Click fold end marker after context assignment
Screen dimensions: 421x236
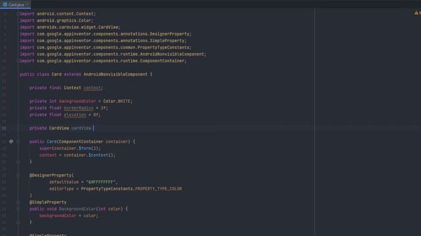point(18,162)
